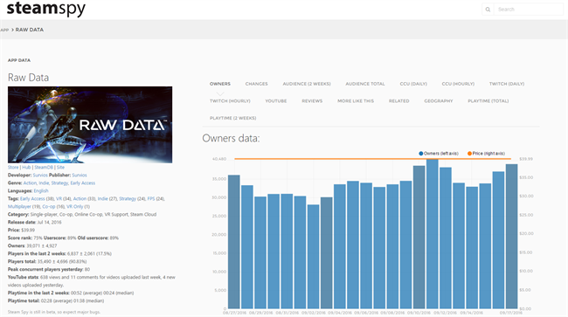This screenshot has height=317, width=568.
Task: Click the orange price line in chart
Action: (x=373, y=159)
